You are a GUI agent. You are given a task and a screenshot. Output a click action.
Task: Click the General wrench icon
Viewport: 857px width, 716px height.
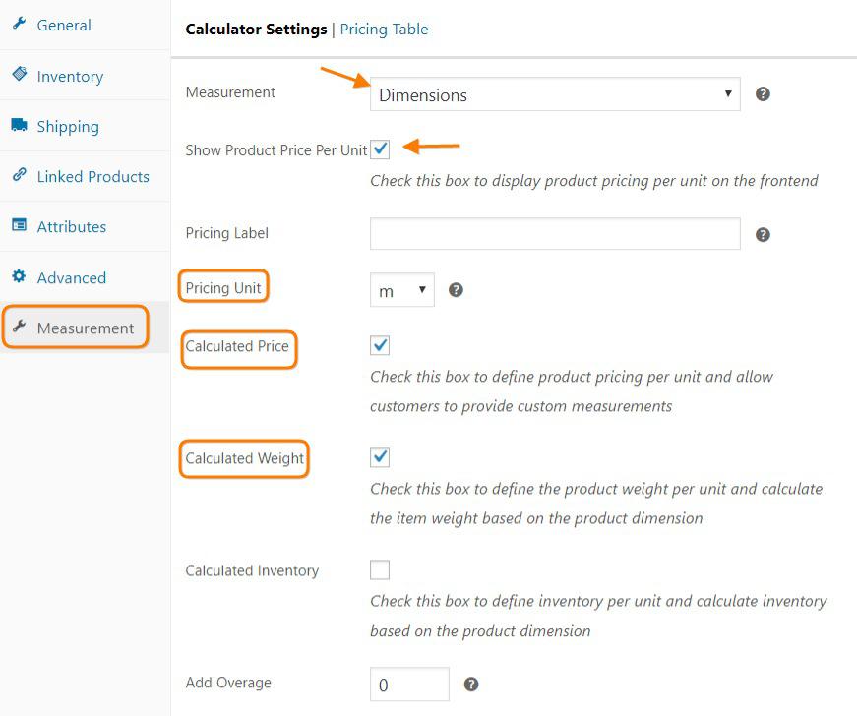click(x=19, y=25)
